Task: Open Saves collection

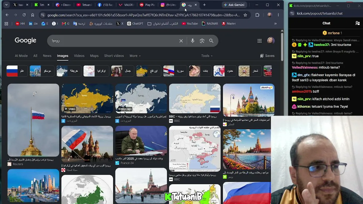Action: point(267,56)
